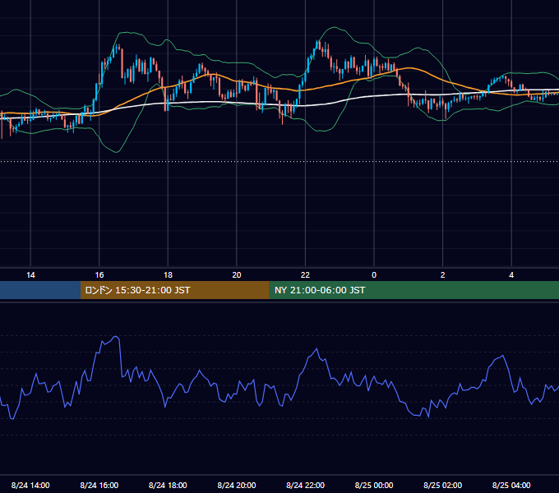Click the 4 hour axis label

click(x=511, y=275)
